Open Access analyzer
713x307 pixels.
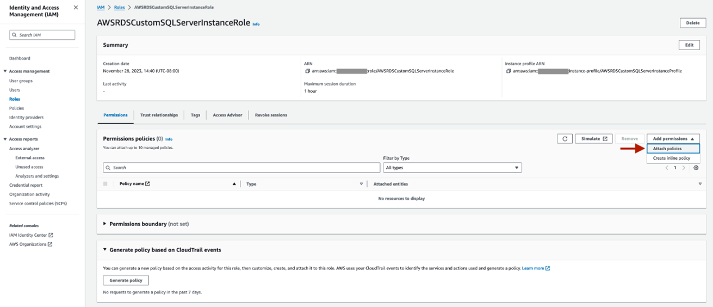24,149
